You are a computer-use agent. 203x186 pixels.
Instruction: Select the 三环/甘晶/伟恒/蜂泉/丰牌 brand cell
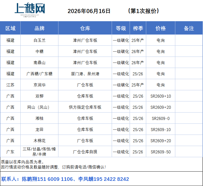(x=39, y=151)
